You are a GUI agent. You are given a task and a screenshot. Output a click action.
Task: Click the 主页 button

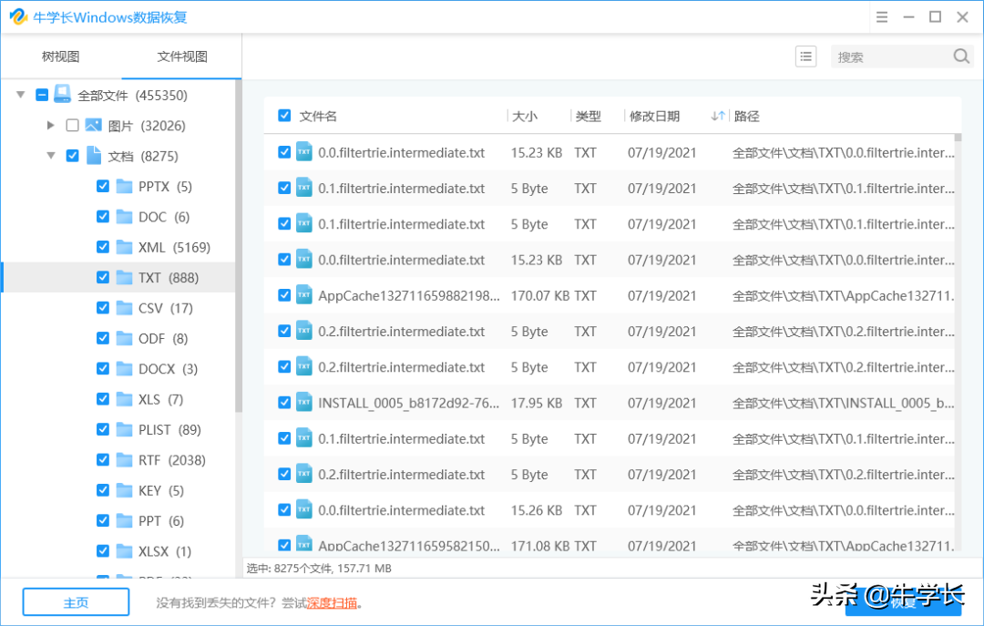click(76, 602)
